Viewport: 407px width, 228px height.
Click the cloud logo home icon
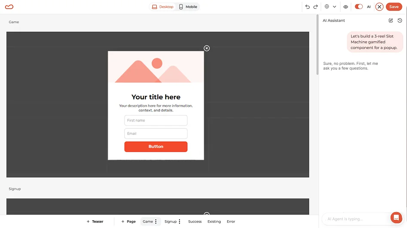tap(9, 7)
